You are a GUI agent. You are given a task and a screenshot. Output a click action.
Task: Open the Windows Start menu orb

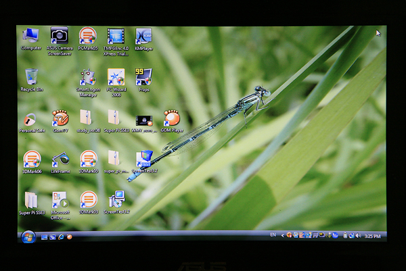(x=28, y=237)
